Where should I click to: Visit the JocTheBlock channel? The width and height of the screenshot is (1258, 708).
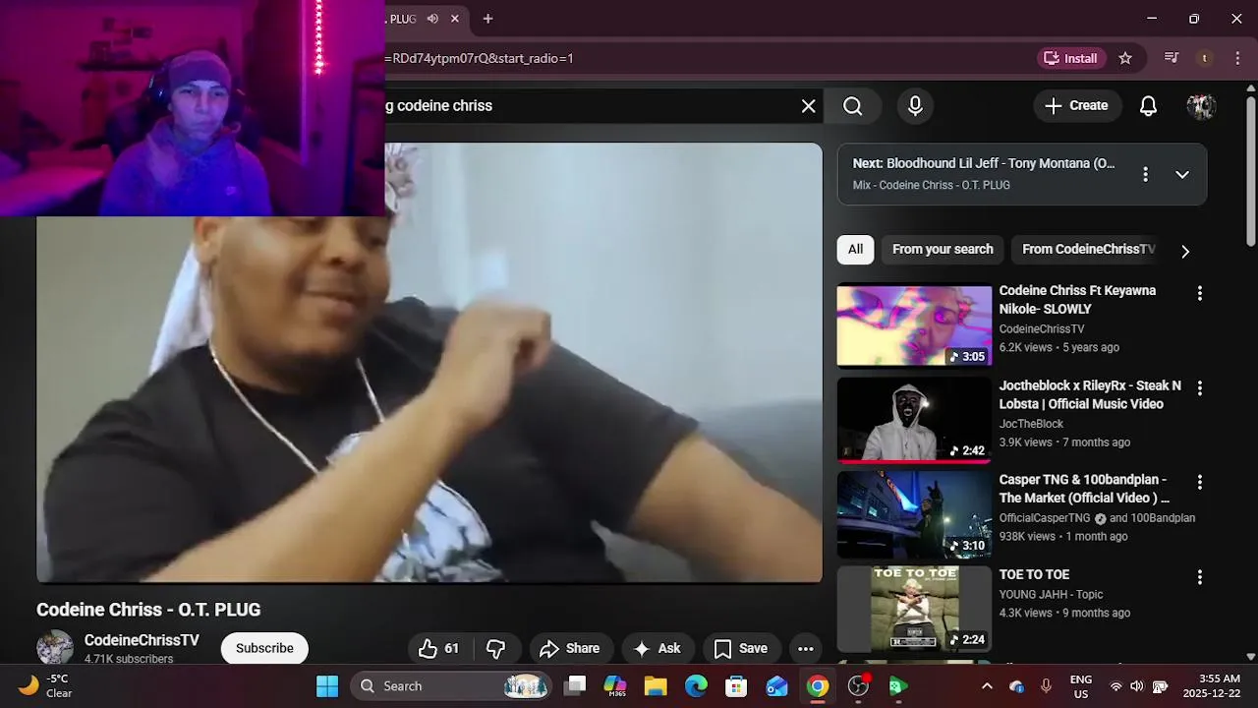pyautogui.click(x=1031, y=424)
